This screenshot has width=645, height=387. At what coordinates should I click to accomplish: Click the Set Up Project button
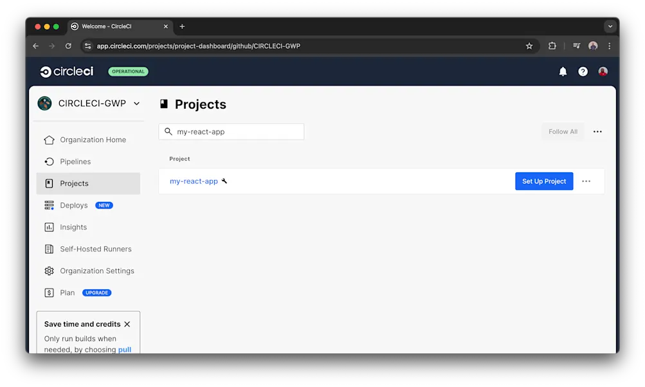543,181
